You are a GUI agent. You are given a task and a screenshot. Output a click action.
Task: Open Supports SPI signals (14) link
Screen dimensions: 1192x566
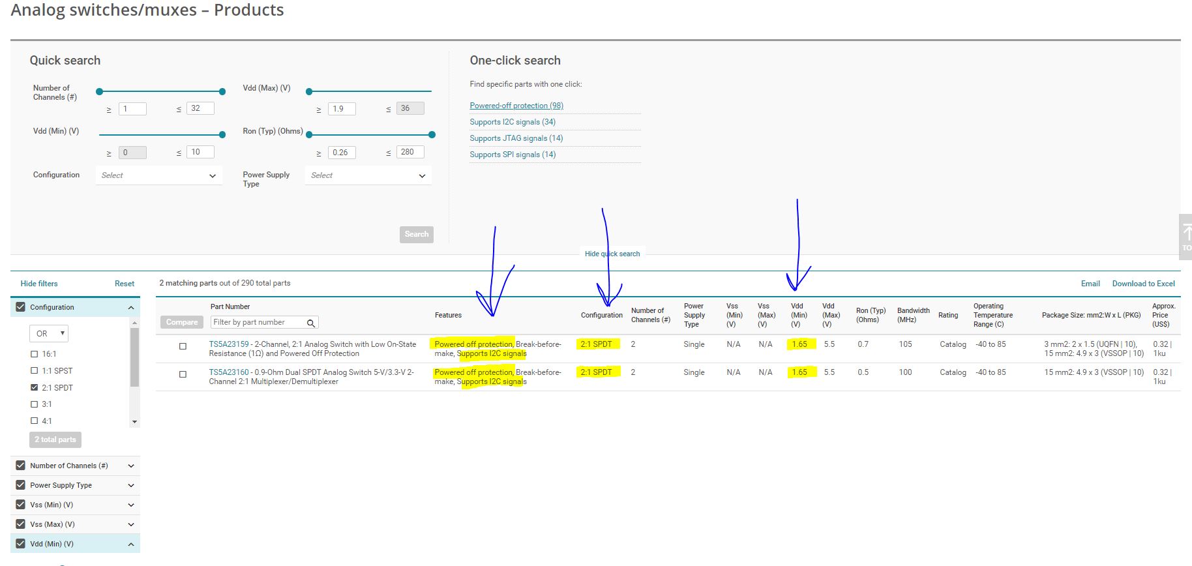pos(513,155)
